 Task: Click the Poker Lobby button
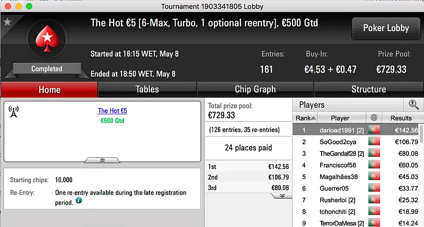point(386,29)
